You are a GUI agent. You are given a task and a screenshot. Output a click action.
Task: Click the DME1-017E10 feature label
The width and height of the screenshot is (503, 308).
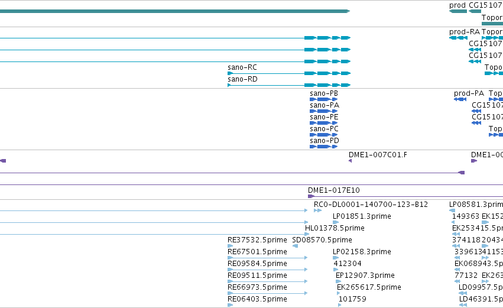333,190
